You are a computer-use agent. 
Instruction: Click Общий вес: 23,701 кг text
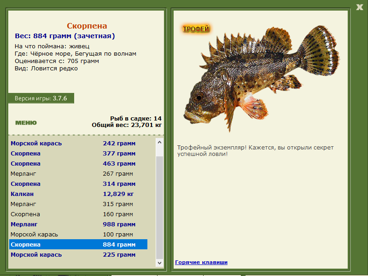[x=127, y=125]
